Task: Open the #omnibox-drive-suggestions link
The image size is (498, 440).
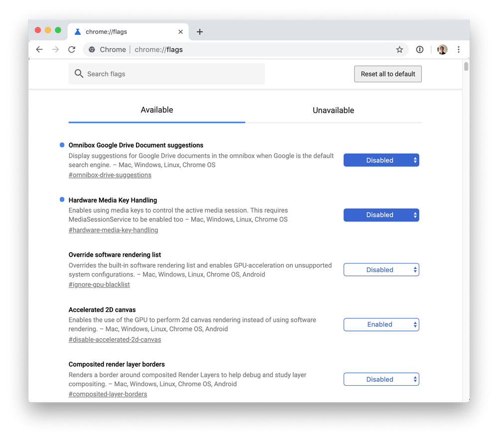Action: click(x=110, y=175)
